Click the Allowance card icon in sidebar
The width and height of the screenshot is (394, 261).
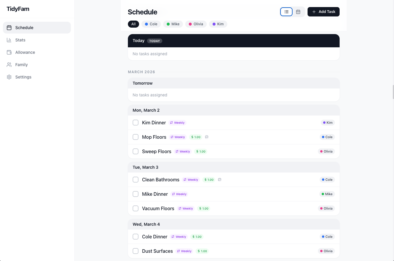[x=9, y=52]
